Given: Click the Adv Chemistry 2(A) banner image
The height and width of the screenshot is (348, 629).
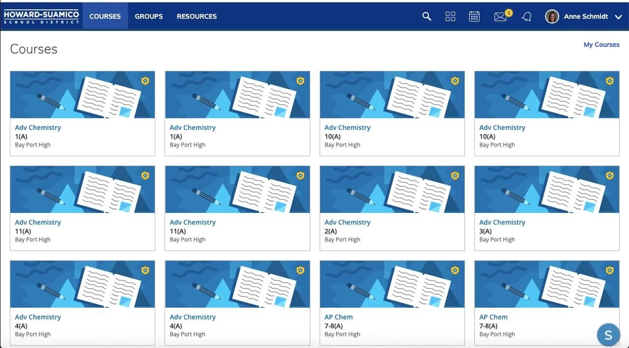Looking at the screenshot, I should (x=392, y=189).
